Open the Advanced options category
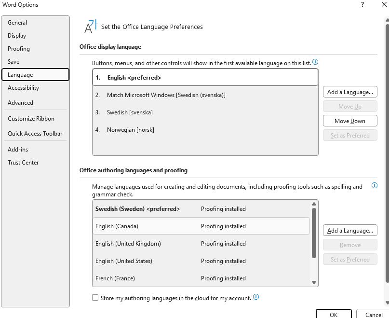 35,103
